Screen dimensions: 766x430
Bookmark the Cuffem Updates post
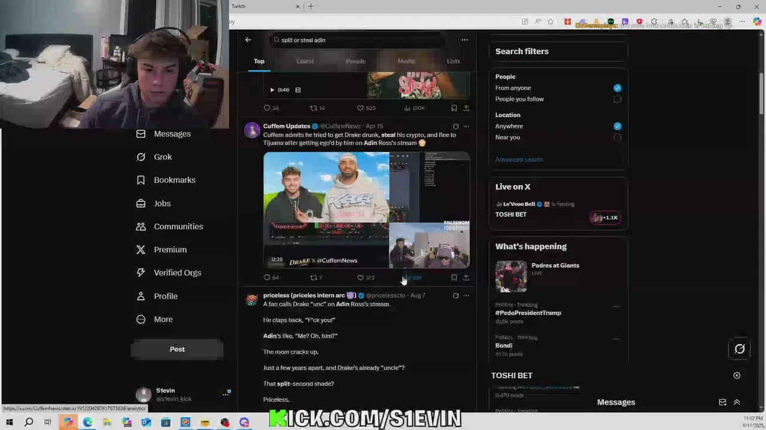454,278
